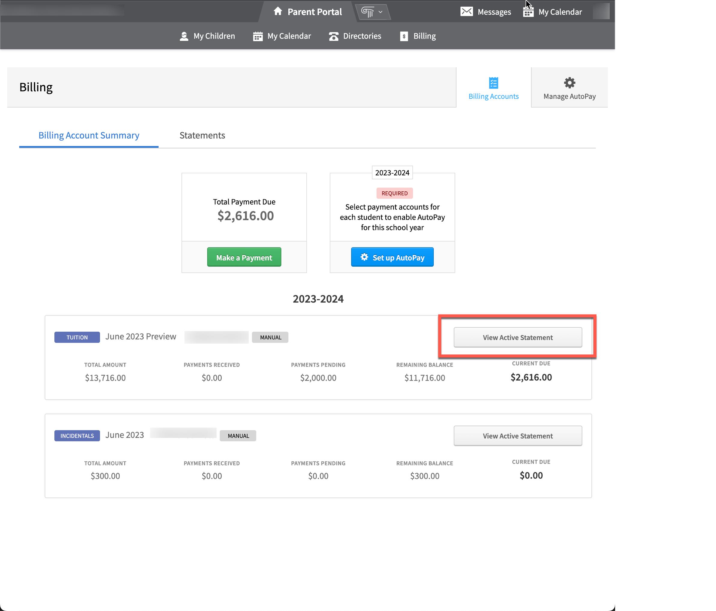Click the home icon beside Parent Portal
This screenshot has height=611, width=716.
(278, 11)
